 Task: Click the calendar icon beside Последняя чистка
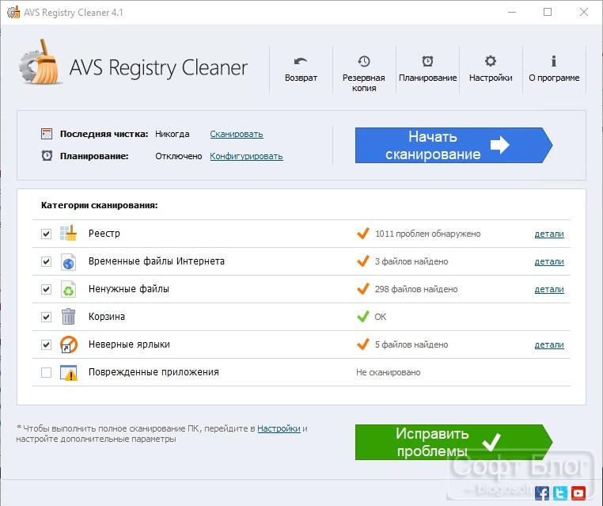(x=47, y=134)
